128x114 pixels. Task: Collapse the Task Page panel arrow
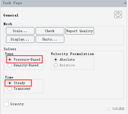(x=125, y=3)
